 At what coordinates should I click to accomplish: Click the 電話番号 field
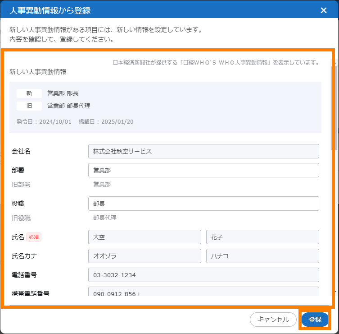click(203, 275)
